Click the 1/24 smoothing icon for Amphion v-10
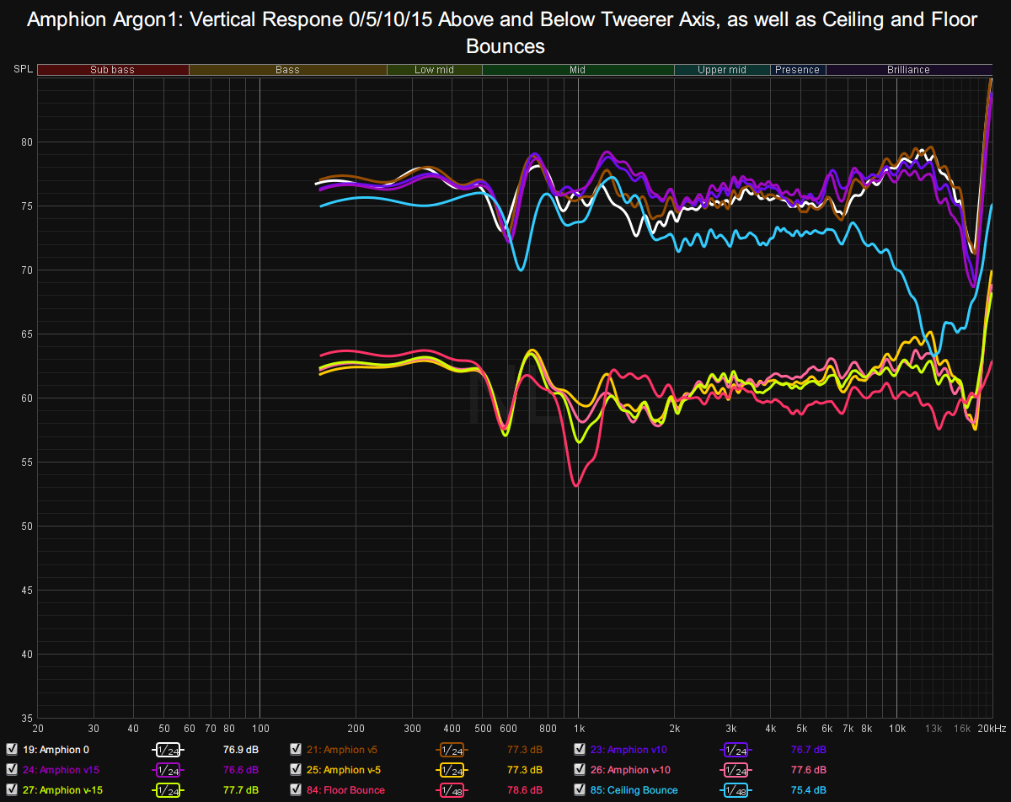 736,770
